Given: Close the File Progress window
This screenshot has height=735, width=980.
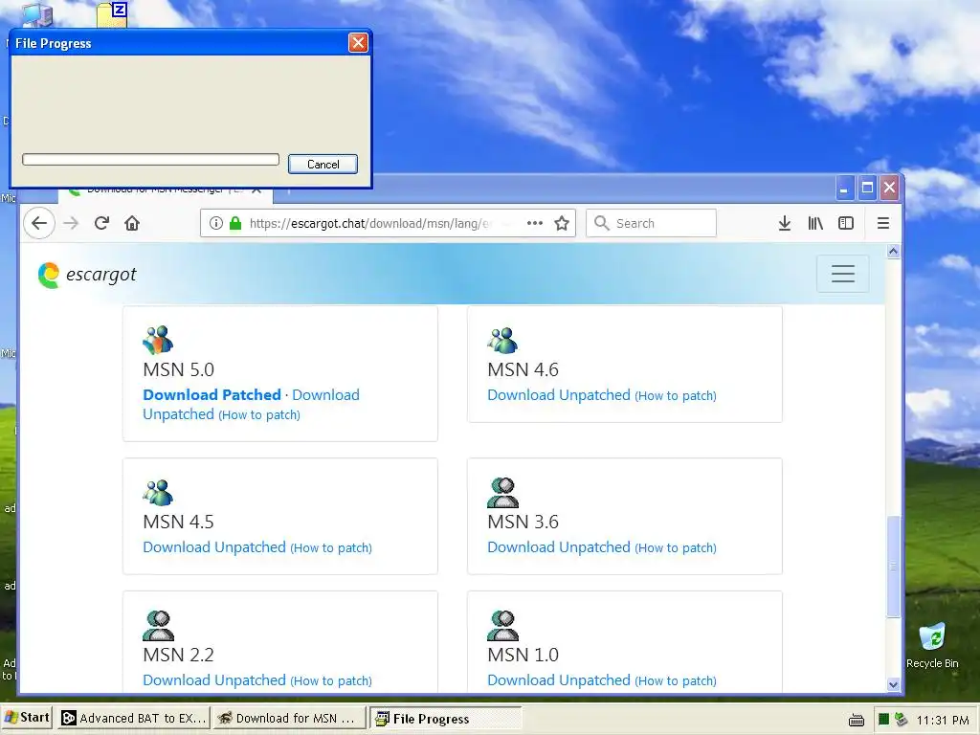Looking at the screenshot, I should 358,43.
